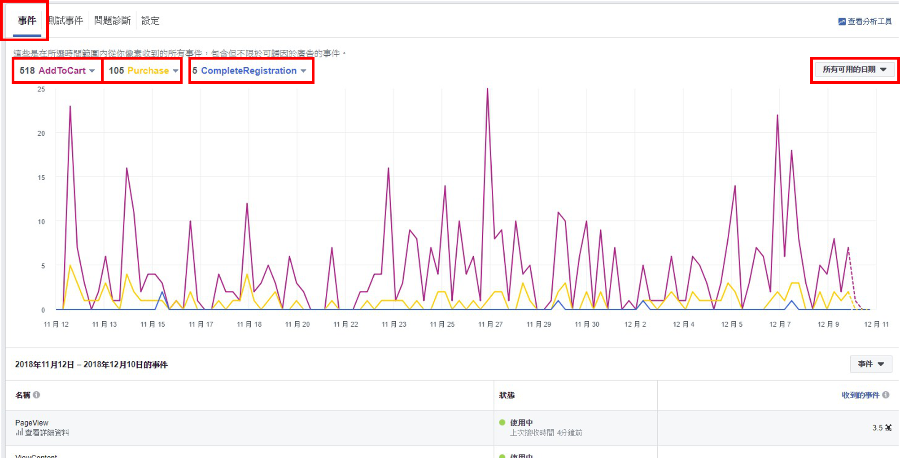Click the 3.5 萬 received events value
This screenshot has width=900, height=458.
tap(882, 428)
